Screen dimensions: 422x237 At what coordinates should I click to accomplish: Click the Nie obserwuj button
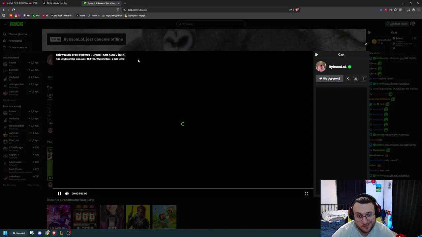coord(329,79)
